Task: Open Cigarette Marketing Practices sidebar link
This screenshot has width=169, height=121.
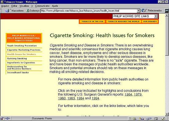Action: 24,50
